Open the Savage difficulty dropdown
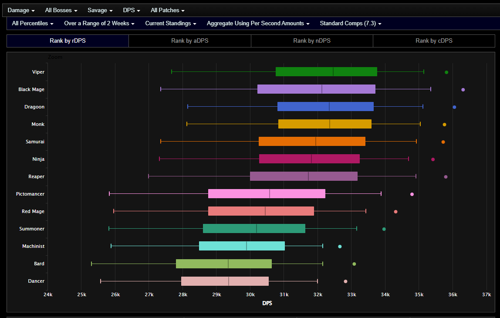 pyautogui.click(x=100, y=10)
